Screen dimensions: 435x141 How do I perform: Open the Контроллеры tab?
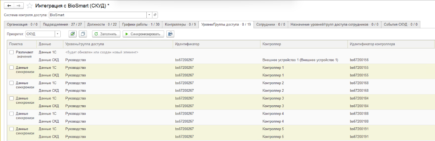click(180, 24)
